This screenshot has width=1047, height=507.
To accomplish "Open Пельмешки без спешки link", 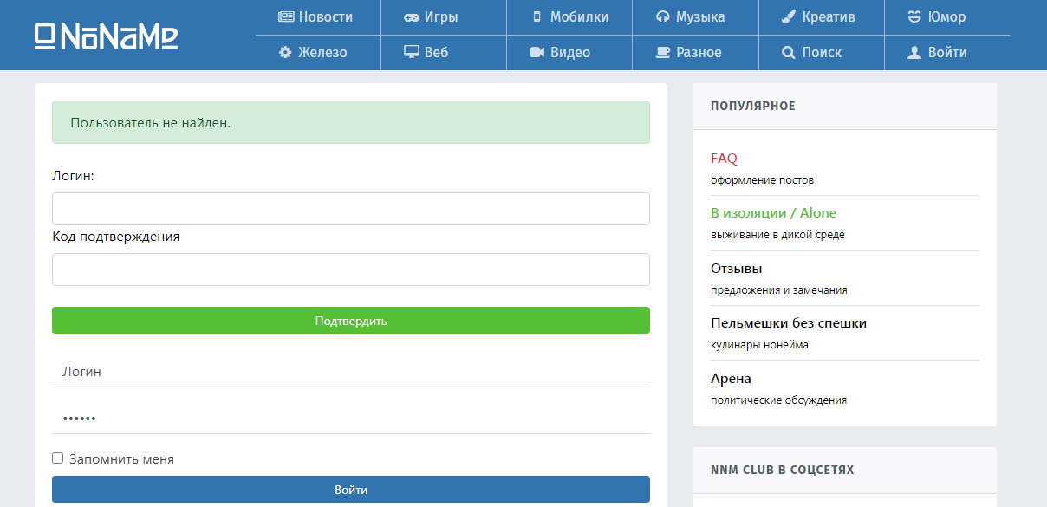I will click(x=789, y=323).
